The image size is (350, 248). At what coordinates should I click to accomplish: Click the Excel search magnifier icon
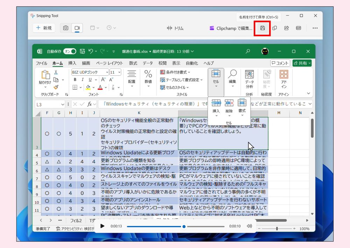pyautogui.click(x=248, y=51)
